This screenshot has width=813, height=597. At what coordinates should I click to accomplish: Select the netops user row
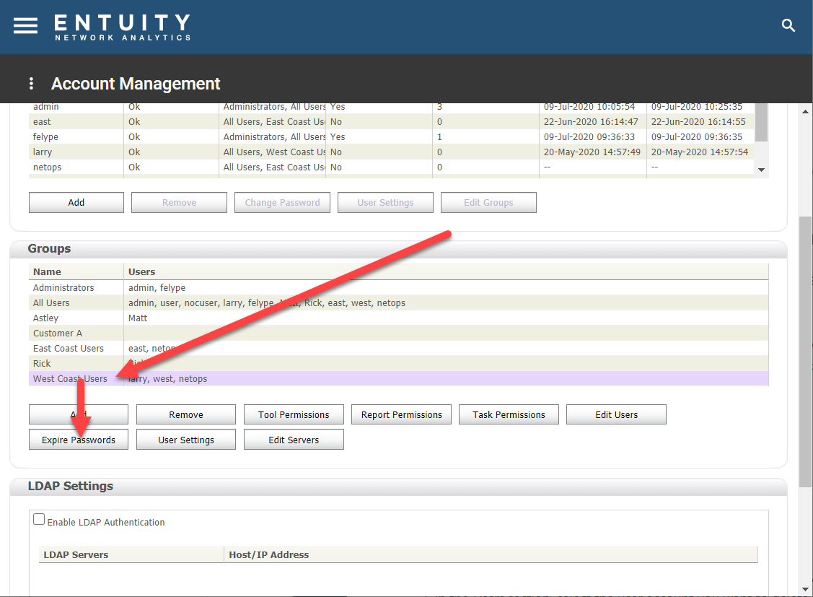[x=392, y=167]
